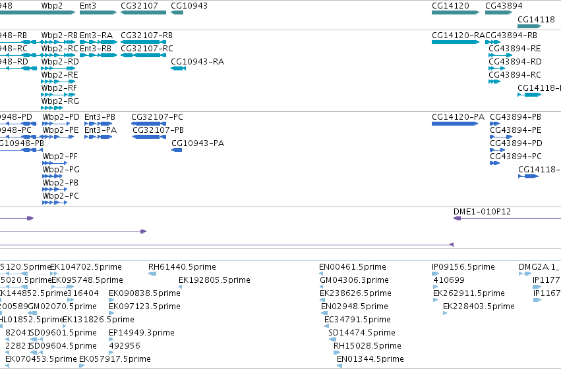Click RH15028.5prime EST label

367,346
